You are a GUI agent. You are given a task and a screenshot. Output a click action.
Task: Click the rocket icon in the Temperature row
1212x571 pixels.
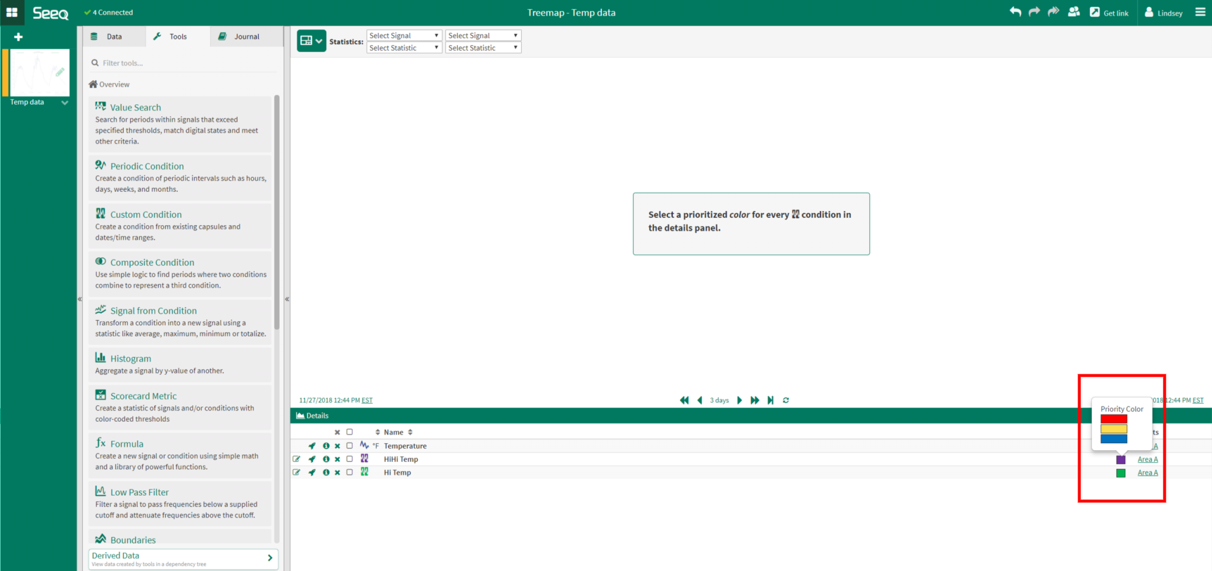(312, 446)
